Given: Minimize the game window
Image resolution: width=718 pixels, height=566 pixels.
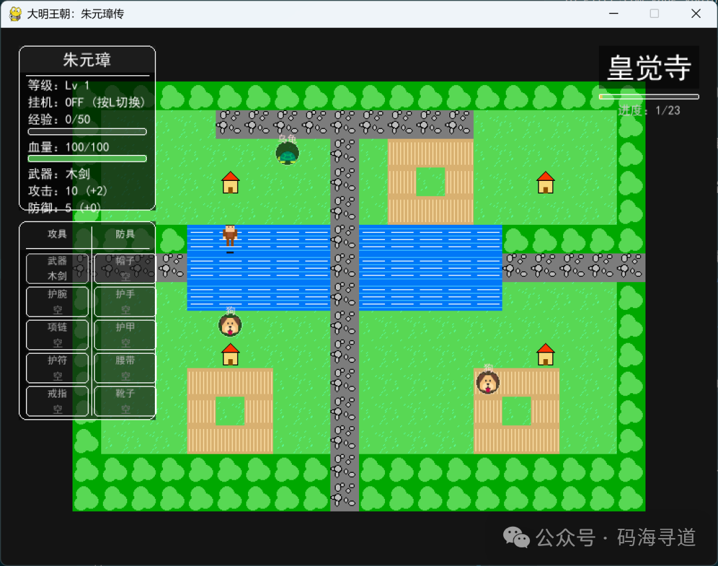Looking at the screenshot, I should pos(614,14).
